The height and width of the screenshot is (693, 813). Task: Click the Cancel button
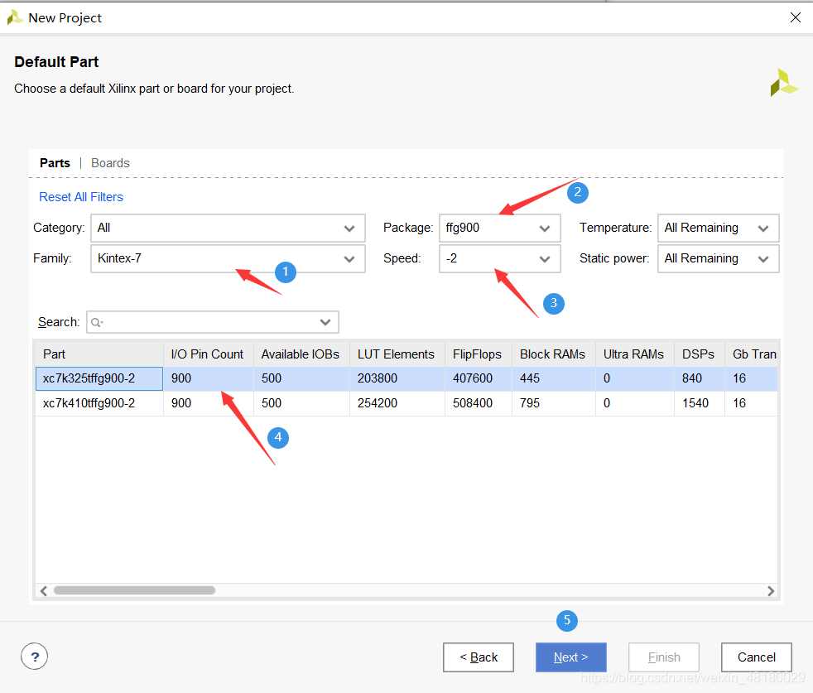757,657
